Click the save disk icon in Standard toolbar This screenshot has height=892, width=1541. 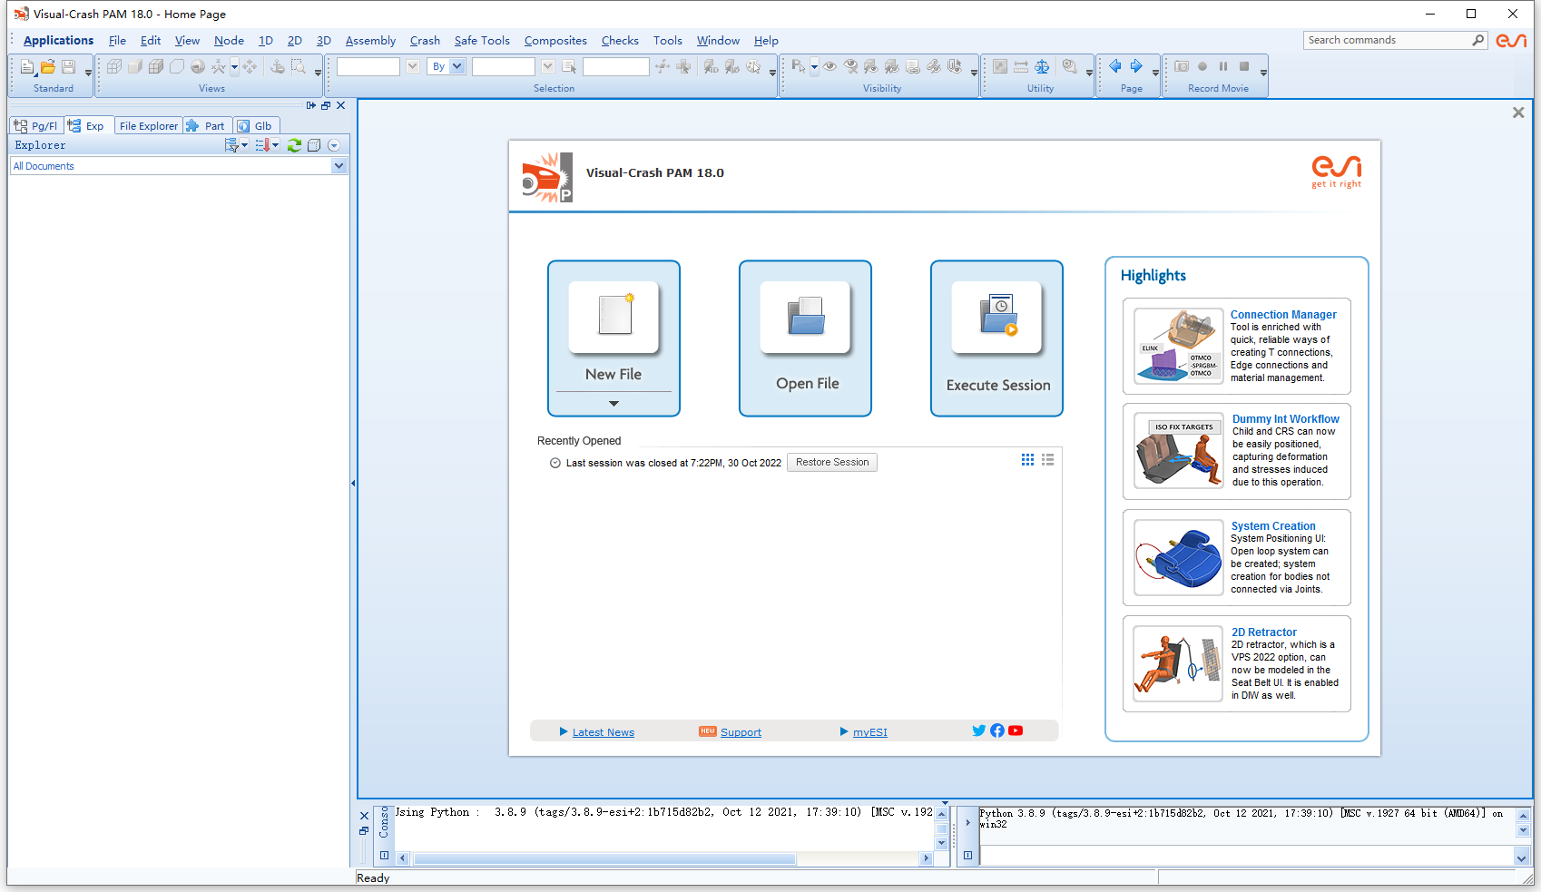click(68, 67)
